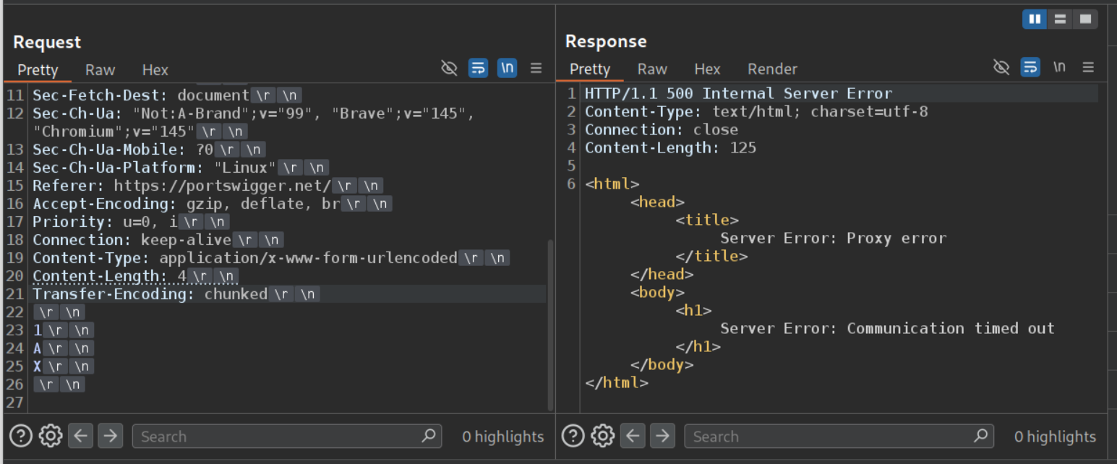This screenshot has height=464, width=1117.
Task: Select side-by-side layout view button
Action: pos(1035,20)
